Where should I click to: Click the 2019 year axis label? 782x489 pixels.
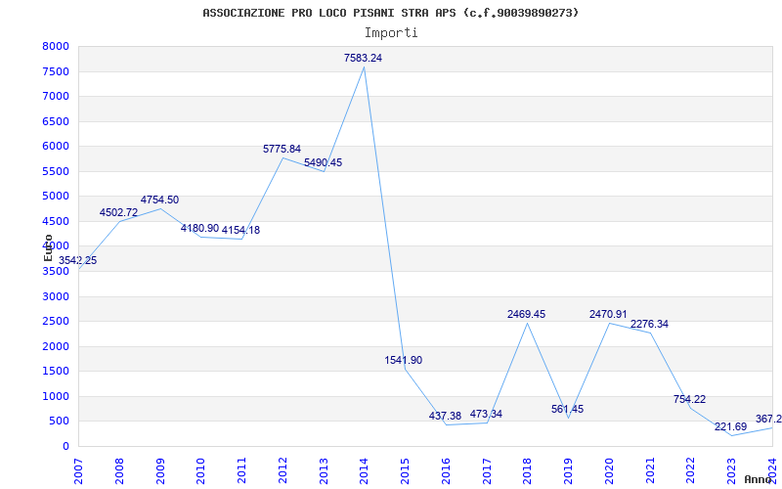(x=569, y=470)
